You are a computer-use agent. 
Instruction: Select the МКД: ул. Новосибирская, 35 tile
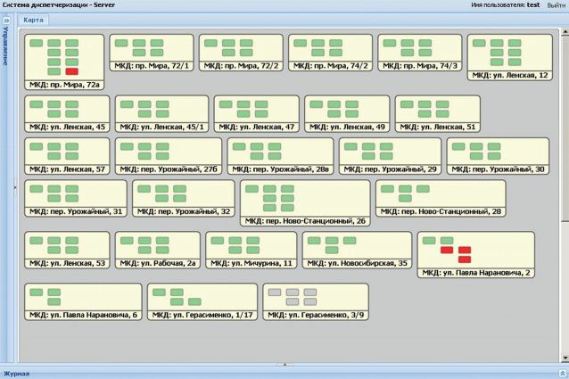point(356,251)
